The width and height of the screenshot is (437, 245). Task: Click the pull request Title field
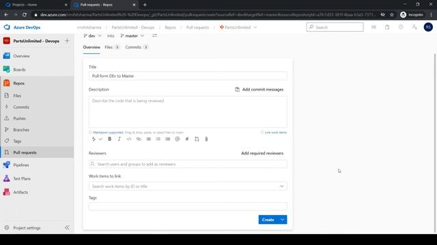(x=188, y=76)
